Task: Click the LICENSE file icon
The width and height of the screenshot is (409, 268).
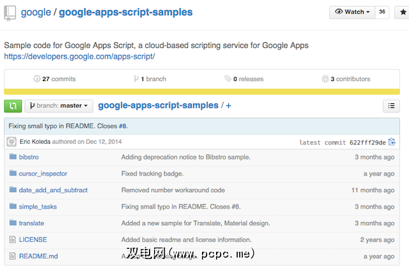Action: (x=13, y=240)
